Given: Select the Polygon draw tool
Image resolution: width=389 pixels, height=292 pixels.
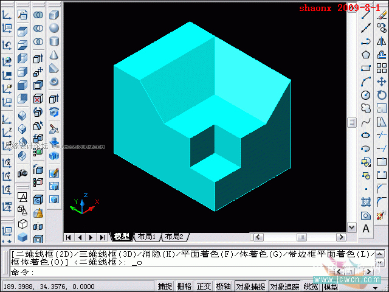Looking at the screenshot, I should point(366,55).
